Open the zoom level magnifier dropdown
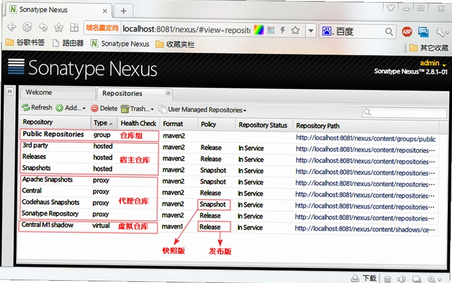452x283 pixels. point(434,279)
